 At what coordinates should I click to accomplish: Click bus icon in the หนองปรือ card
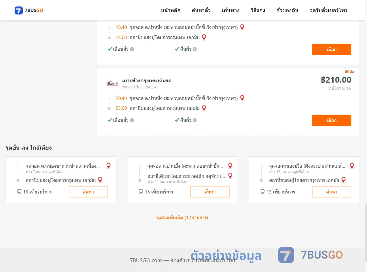pyautogui.click(x=263, y=192)
